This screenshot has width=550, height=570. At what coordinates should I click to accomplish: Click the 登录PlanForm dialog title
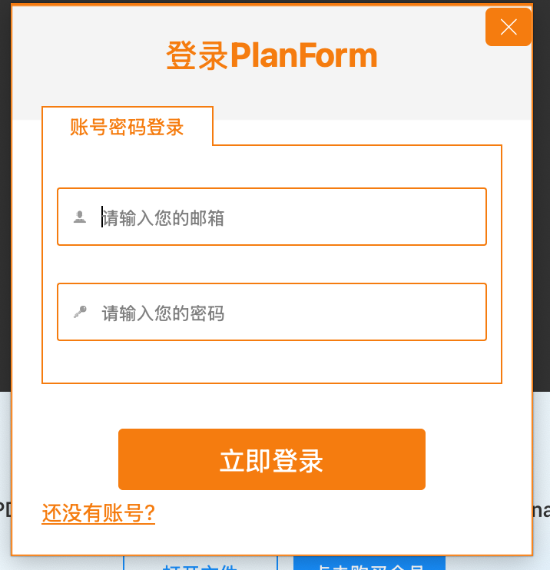coord(272,55)
